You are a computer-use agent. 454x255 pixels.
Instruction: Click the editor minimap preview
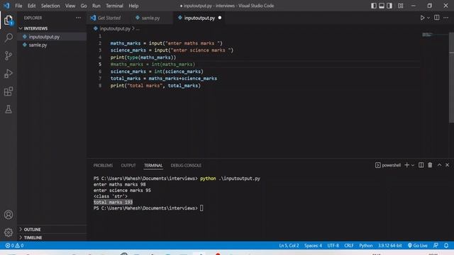click(x=427, y=35)
